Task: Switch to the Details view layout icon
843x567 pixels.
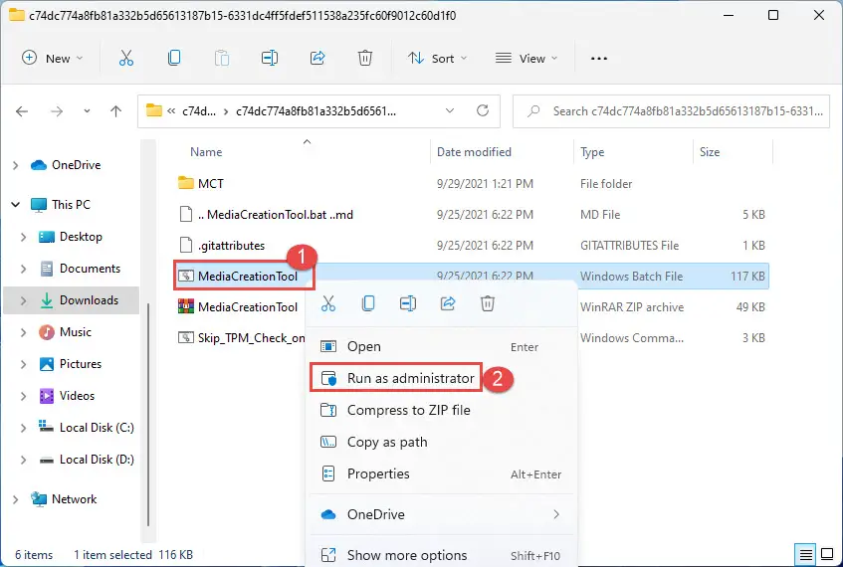Action: [x=806, y=554]
